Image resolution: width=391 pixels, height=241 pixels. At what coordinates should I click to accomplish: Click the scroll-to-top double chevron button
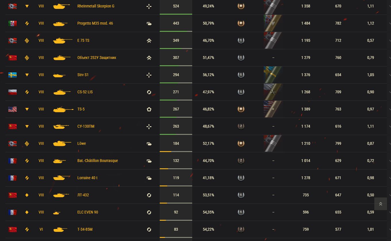click(380, 204)
